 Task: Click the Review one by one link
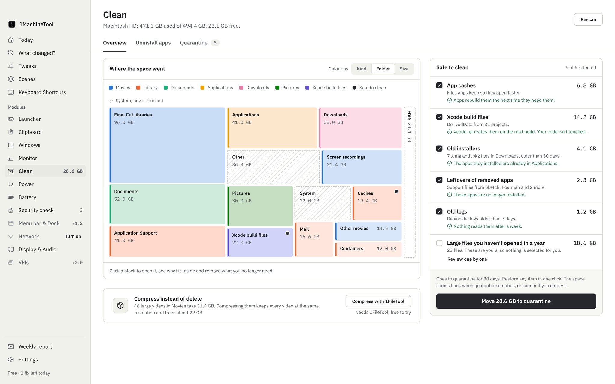point(467,259)
